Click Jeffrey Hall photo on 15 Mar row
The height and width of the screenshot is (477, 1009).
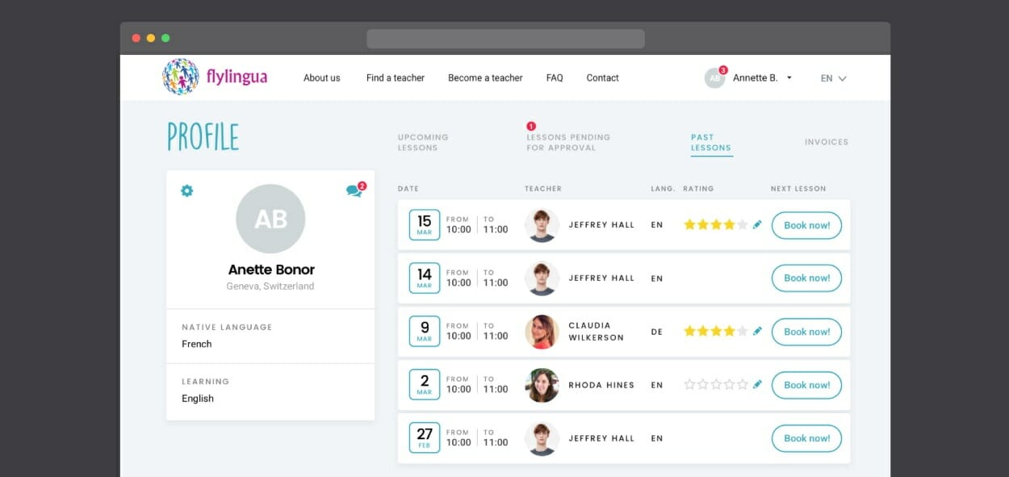(x=542, y=225)
